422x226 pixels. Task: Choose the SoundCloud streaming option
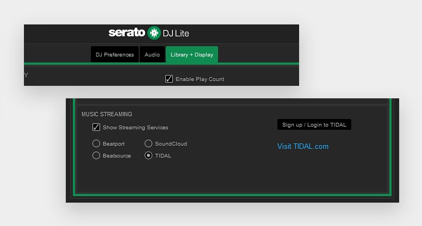148,143
